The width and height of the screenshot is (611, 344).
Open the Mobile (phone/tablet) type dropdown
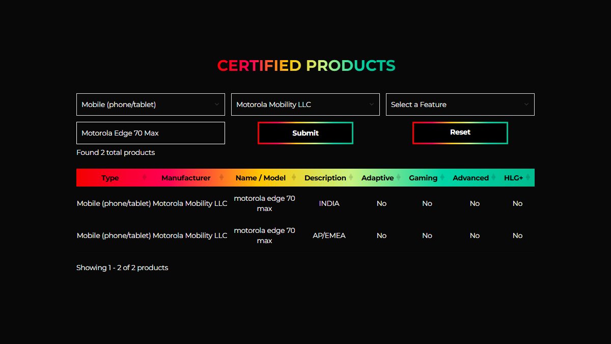point(151,104)
